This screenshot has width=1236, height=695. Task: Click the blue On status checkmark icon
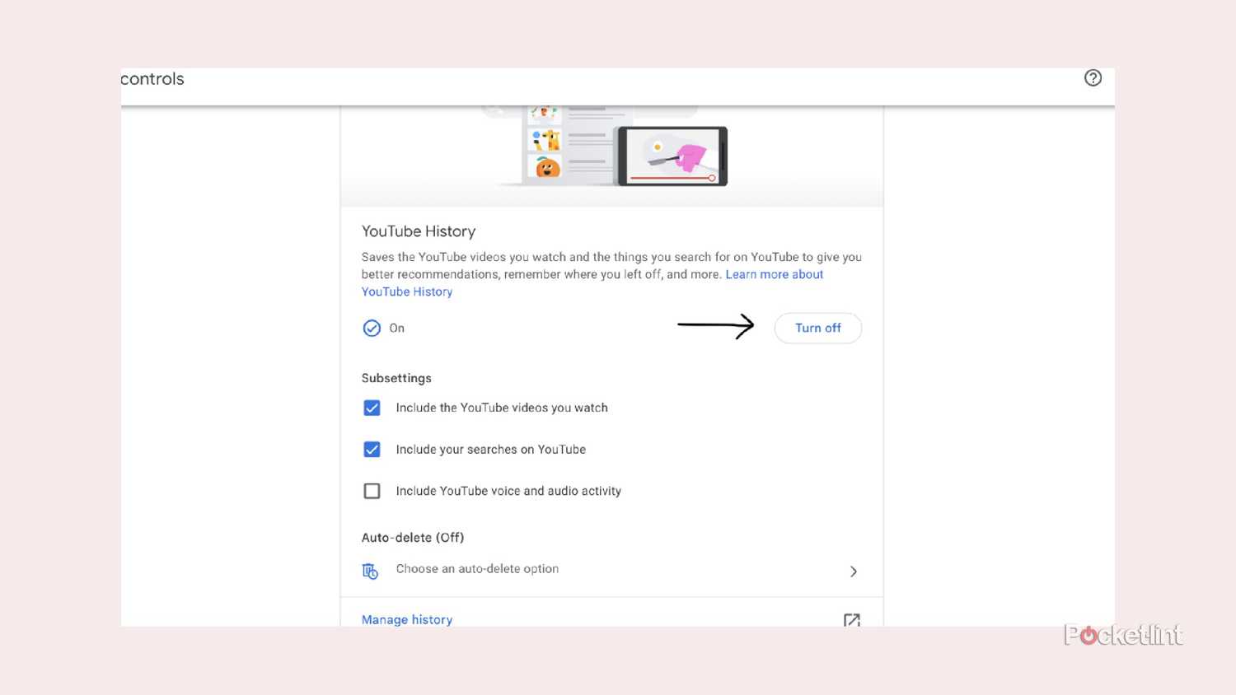point(372,329)
